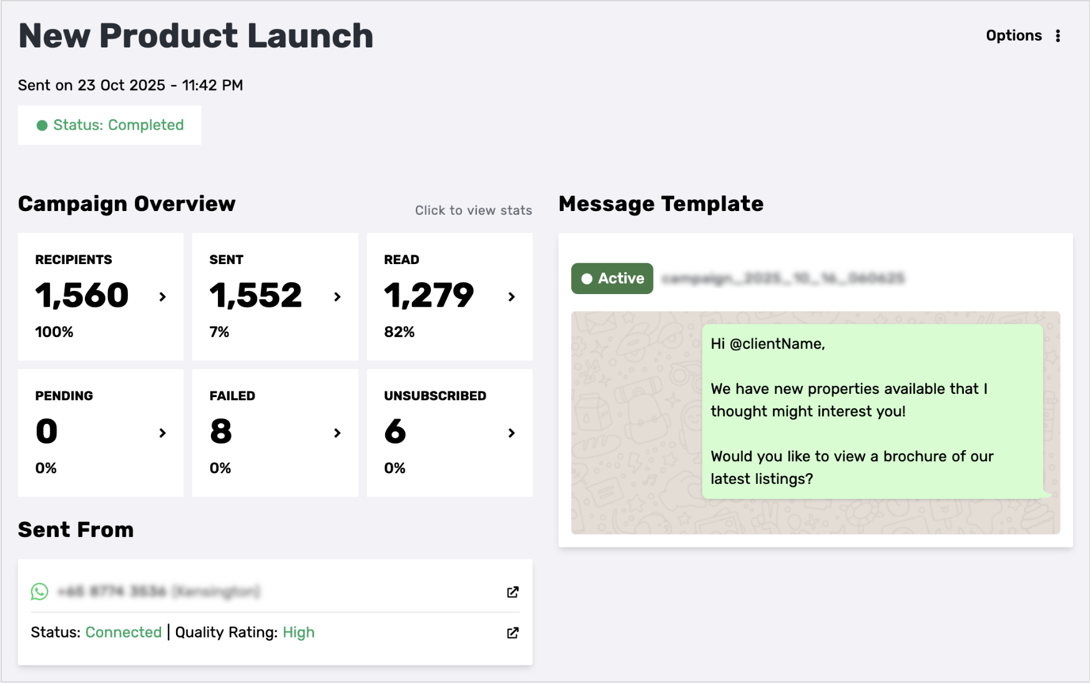Click the High quality rating link

click(x=298, y=632)
